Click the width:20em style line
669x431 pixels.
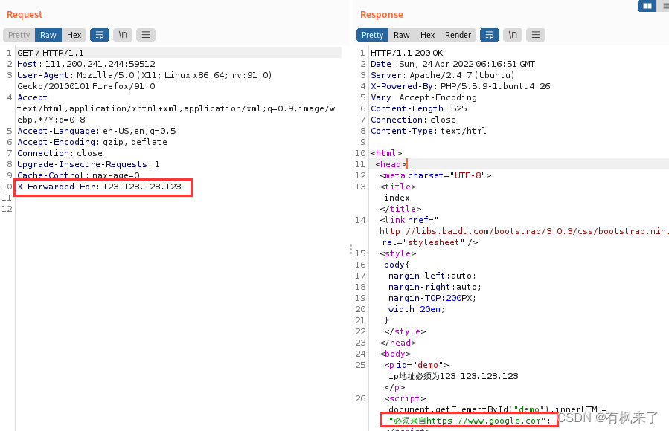(417, 309)
